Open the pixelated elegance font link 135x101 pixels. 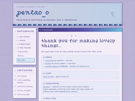[x=52, y=66]
